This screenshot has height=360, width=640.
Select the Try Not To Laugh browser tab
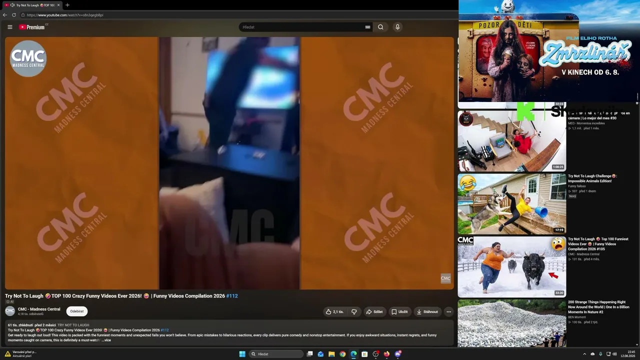(x=32, y=5)
